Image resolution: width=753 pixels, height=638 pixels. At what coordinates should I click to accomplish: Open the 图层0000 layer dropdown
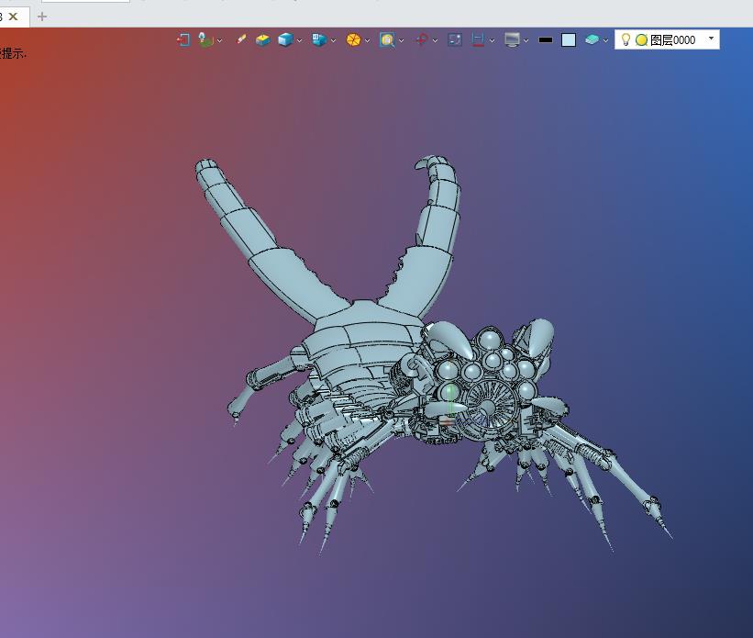pyautogui.click(x=712, y=39)
